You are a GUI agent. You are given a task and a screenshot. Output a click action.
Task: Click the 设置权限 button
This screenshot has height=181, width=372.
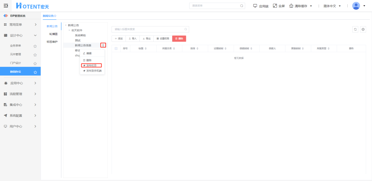163,38
